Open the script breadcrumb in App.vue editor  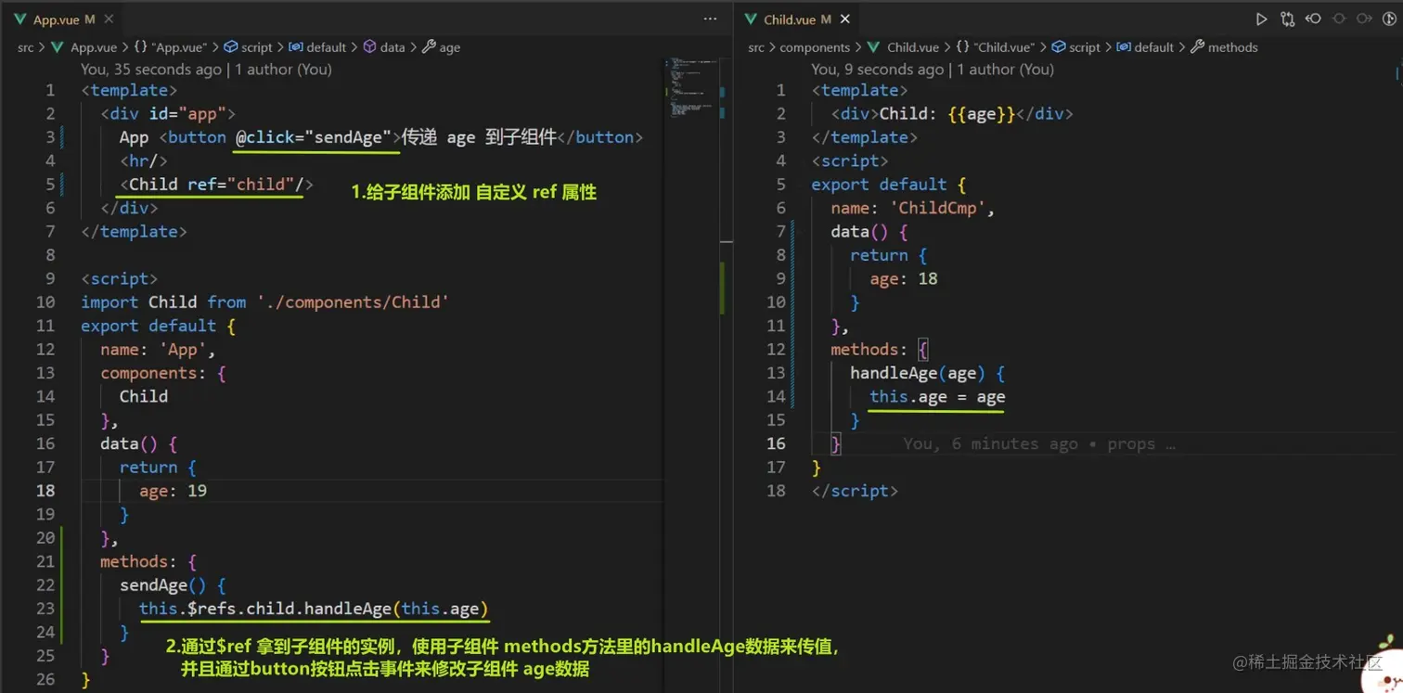tap(248, 47)
